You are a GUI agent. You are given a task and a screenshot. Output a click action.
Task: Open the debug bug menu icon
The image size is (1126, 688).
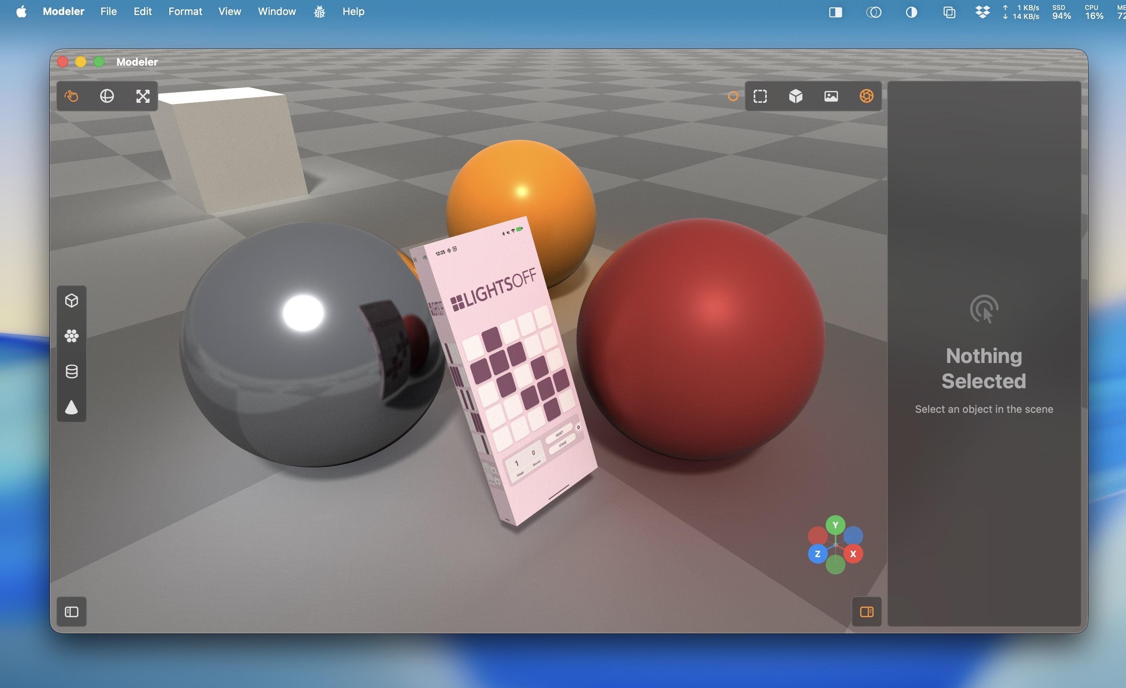click(x=319, y=12)
